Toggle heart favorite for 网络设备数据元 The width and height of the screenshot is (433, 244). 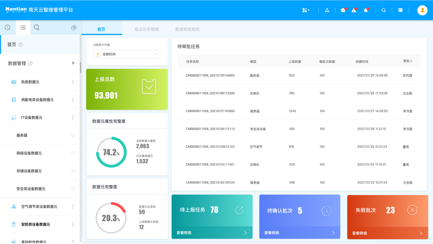coord(73,153)
